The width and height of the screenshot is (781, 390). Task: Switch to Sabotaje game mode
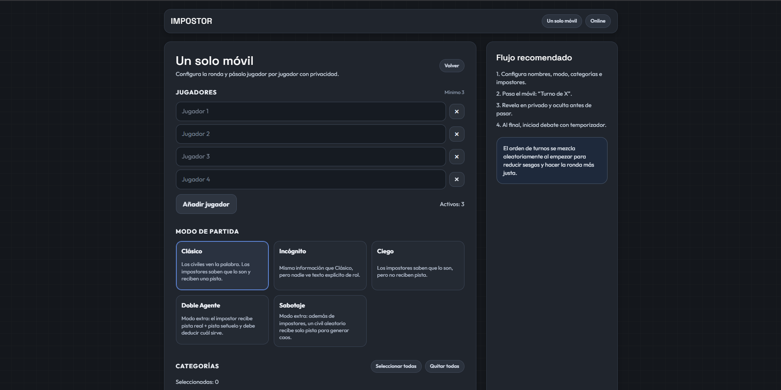320,321
